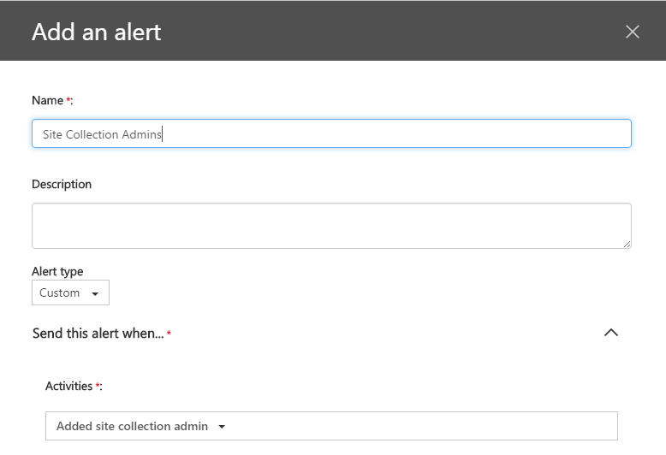
Task: Click the red asterisk next to Activities
Action: pyautogui.click(x=98, y=385)
